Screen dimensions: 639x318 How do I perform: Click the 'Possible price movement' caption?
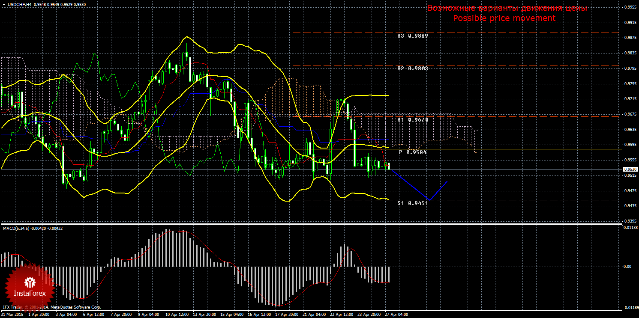click(504, 18)
